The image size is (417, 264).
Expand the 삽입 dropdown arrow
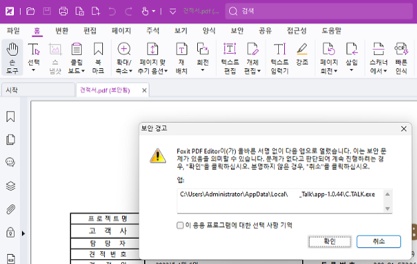click(351, 70)
